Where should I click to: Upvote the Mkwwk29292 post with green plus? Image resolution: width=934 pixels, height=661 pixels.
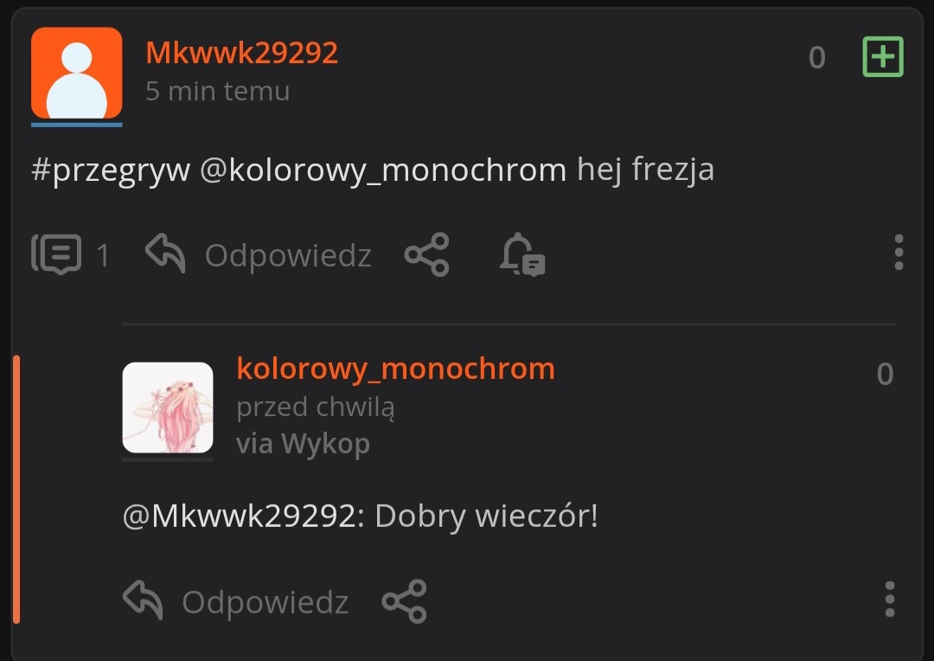click(x=883, y=56)
